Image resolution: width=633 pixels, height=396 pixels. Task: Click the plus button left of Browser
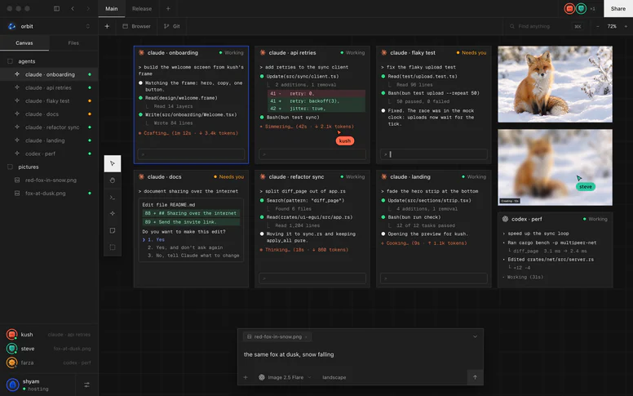pos(107,26)
